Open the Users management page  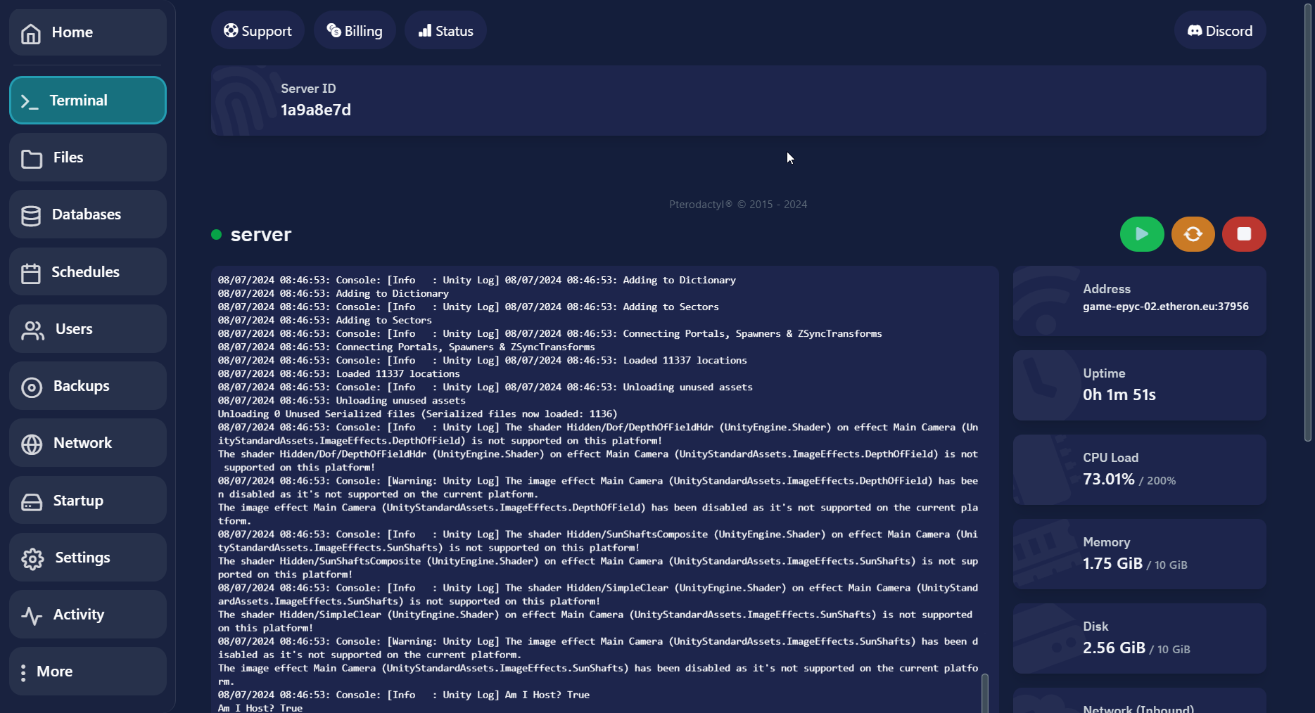tap(88, 329)
